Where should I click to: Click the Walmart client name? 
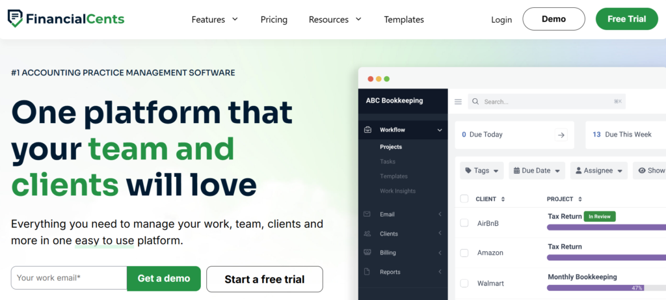click(x=490, y=283)
